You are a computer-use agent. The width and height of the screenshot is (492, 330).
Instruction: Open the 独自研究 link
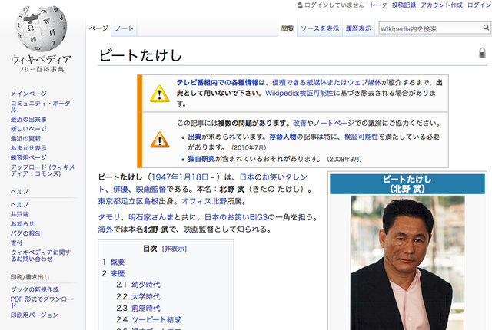coord(201,159)
